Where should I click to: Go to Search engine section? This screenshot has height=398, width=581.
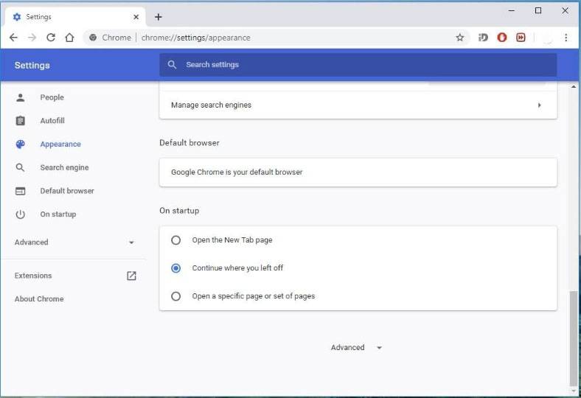[x=64, y=167]
